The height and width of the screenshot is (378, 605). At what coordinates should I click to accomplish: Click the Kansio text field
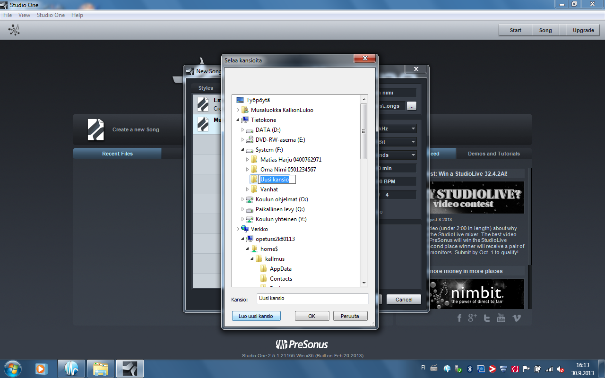pos(312,299)
